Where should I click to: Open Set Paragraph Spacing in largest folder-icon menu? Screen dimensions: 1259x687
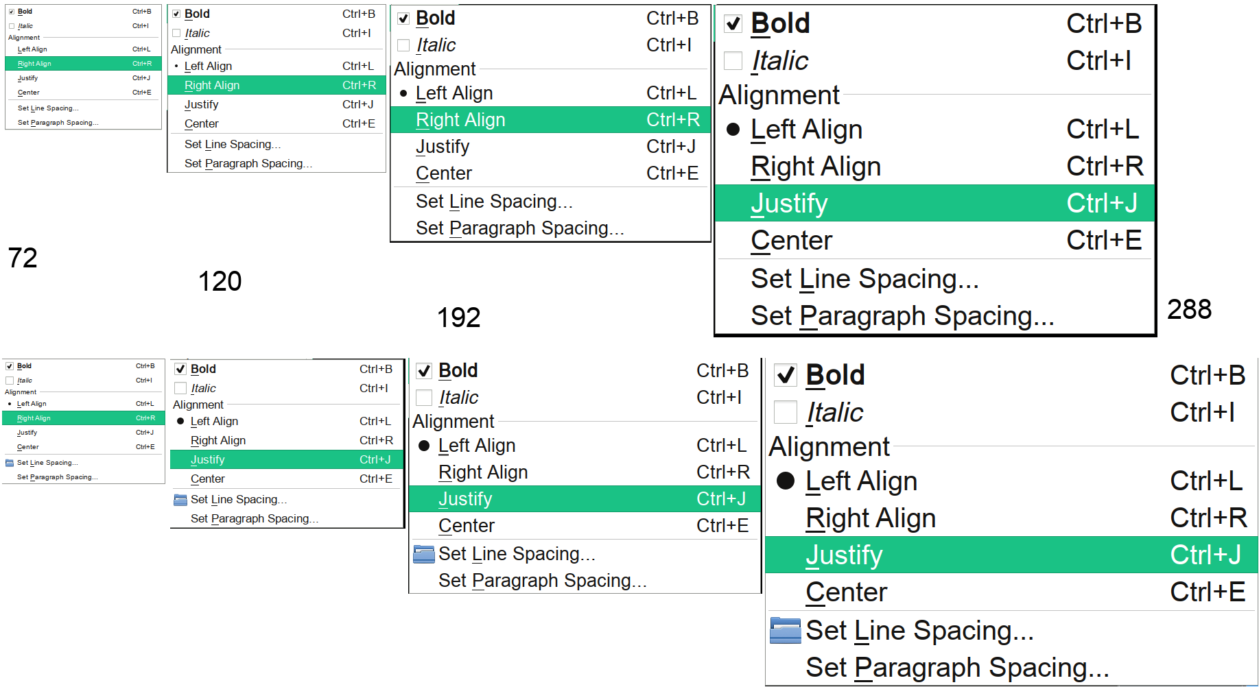(956, 668)
